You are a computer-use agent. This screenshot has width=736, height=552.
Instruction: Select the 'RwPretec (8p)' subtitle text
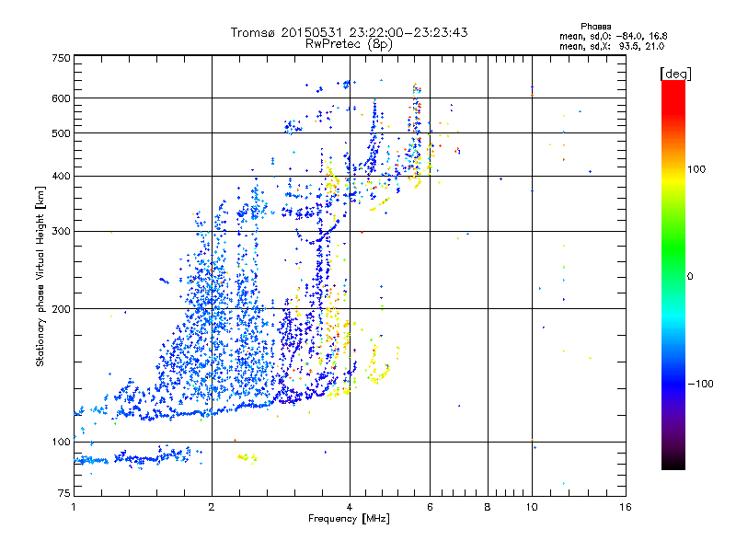(349, 44)
